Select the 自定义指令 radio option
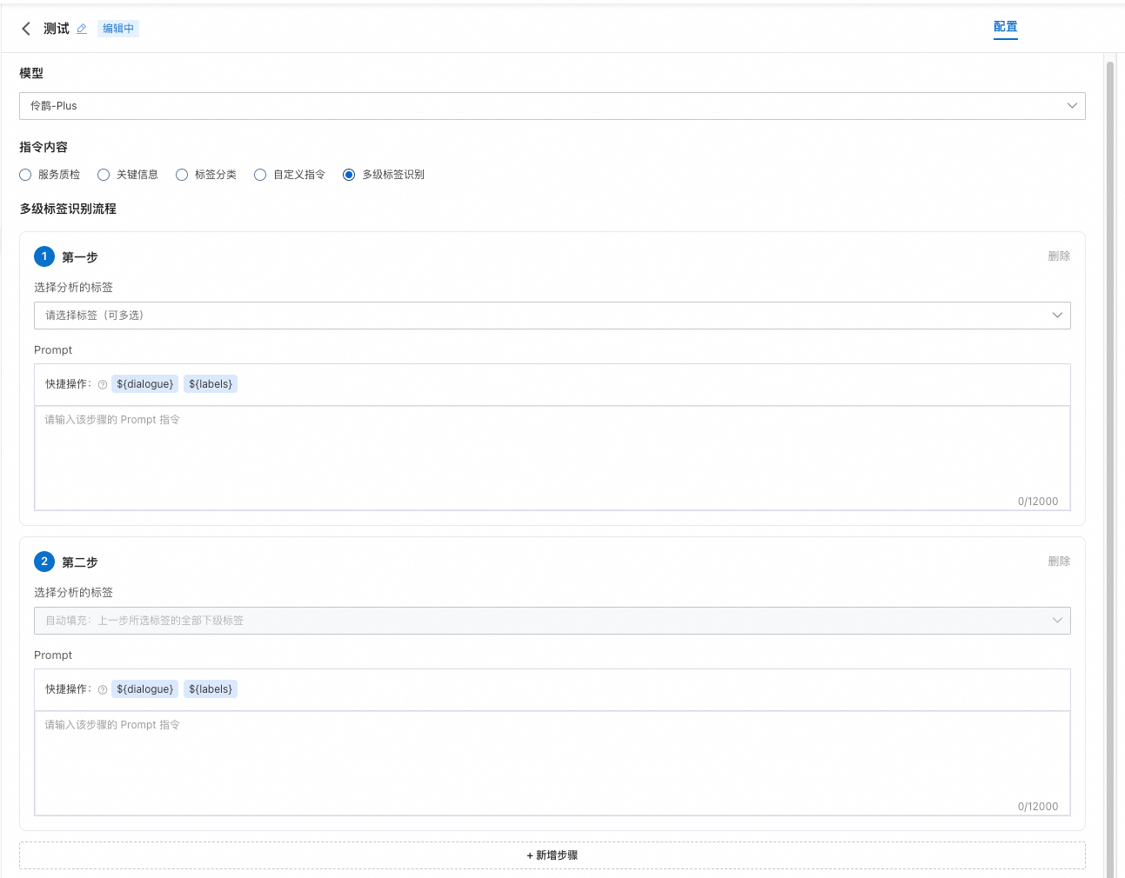 pyautogui.click(x=260, y=175)
